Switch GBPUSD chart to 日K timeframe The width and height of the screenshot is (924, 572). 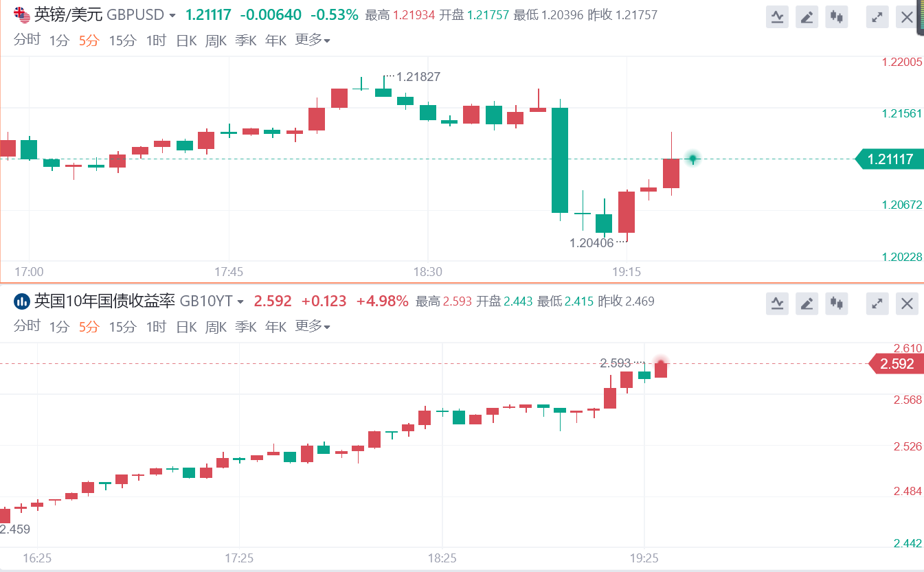coord(186,41)
